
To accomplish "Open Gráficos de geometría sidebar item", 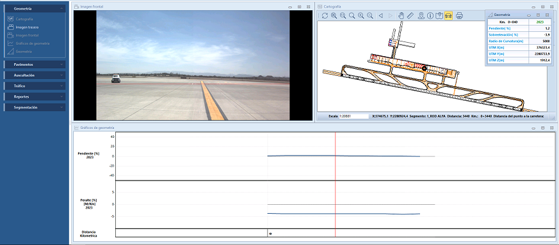I will tap(33, 43).
